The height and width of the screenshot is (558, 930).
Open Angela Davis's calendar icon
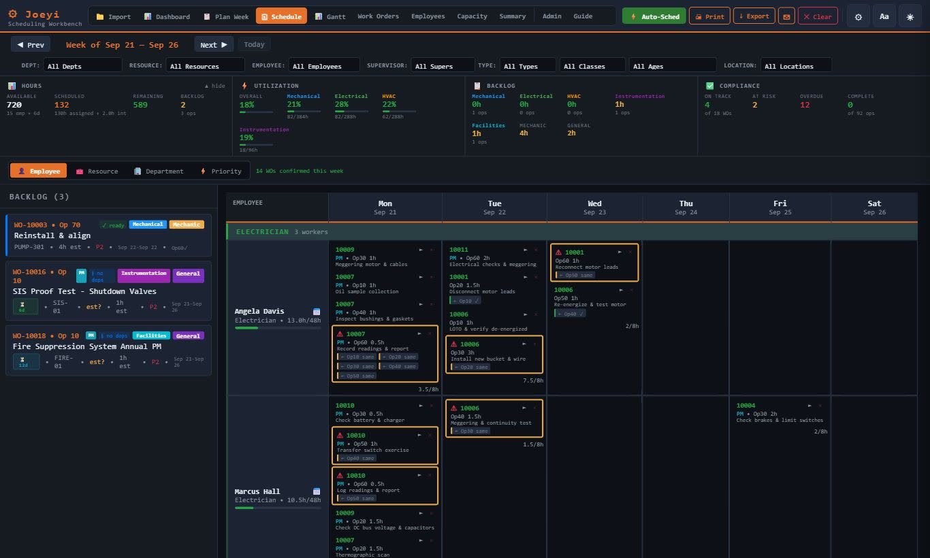pyautogui.click(x=317, y=311)
